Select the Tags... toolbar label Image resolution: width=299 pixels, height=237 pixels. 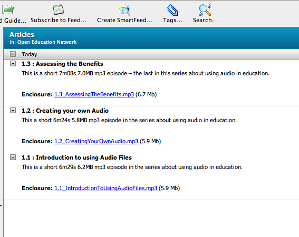tap(172, 20)
